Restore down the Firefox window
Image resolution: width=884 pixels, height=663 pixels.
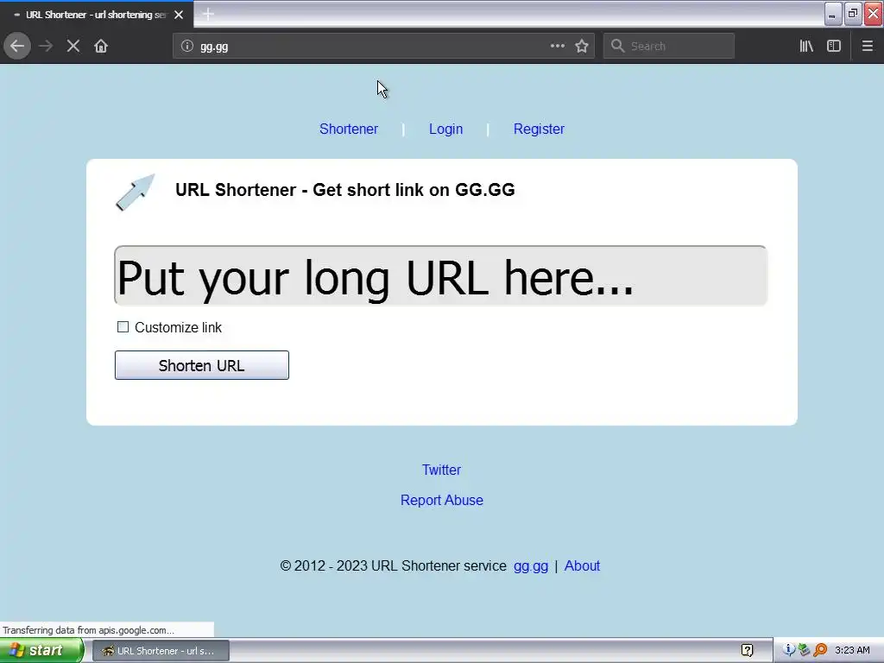tap(853, 14)
